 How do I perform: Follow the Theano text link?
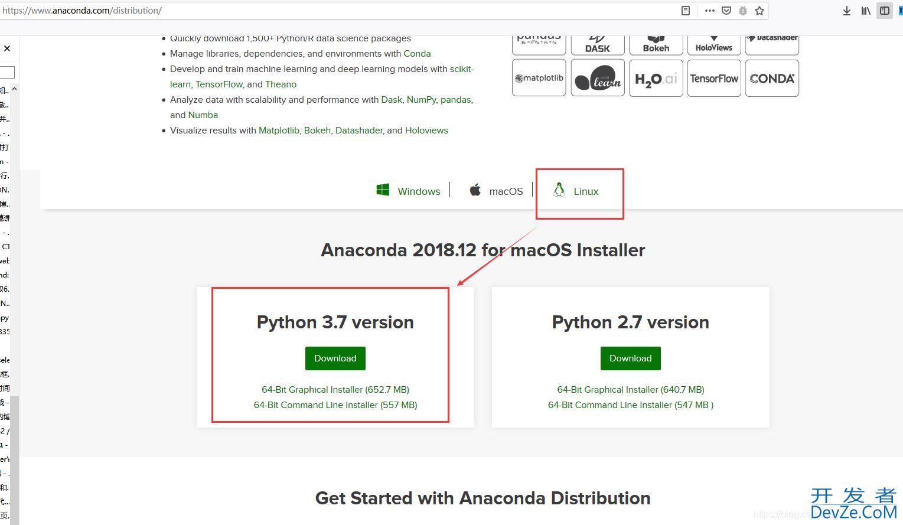pos(281,84)
